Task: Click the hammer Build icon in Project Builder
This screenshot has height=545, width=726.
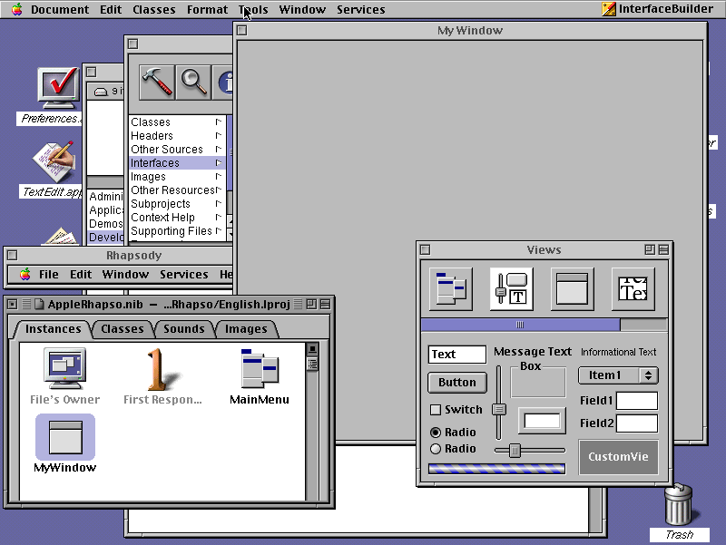Action: pyautogui.click(x=157, y=83)
